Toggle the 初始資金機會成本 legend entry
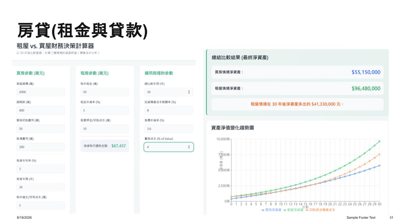This screenshot has height=224, width=399. [320, 210]
